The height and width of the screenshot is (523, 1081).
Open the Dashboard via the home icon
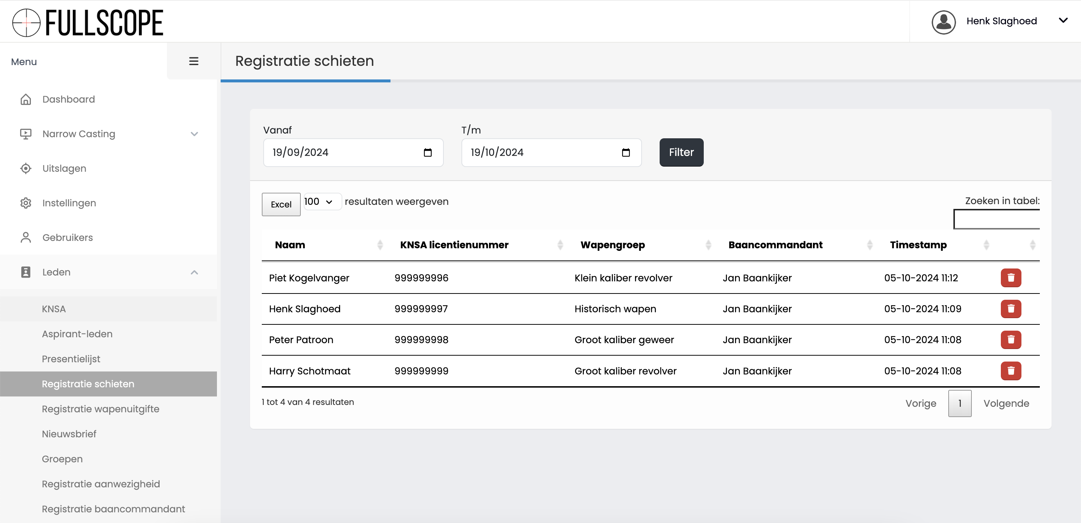[x=26, y=99]
